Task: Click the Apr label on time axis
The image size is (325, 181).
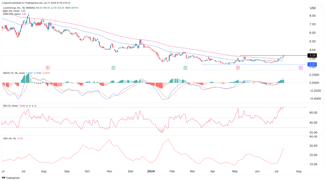Action: (x=213, y=171)
